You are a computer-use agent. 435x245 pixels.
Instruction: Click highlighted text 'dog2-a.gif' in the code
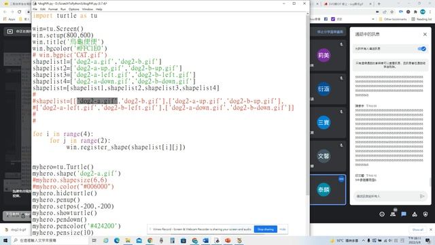(x=97, y=101)
